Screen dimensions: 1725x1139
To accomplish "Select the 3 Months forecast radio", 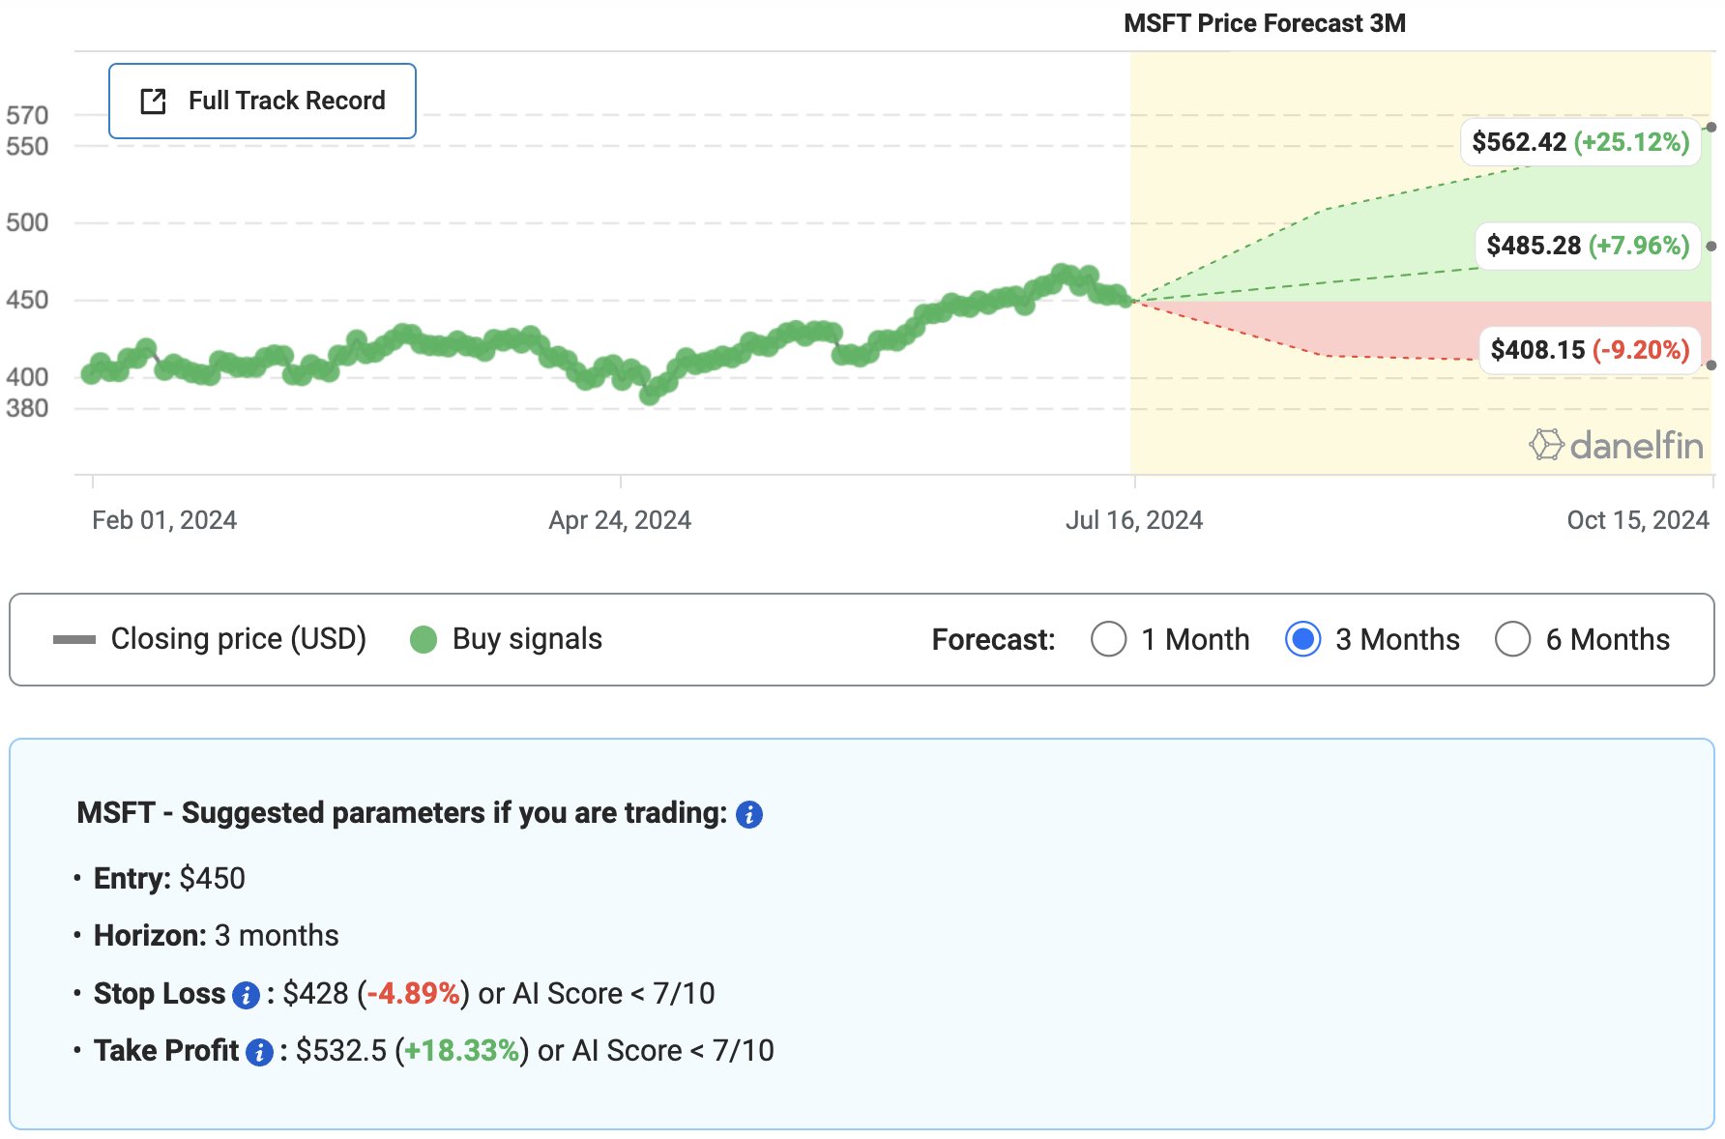I will [x=1302, y=639].
